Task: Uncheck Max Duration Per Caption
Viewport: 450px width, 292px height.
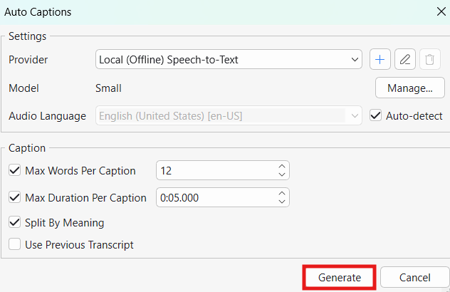Action: [14, 197]
